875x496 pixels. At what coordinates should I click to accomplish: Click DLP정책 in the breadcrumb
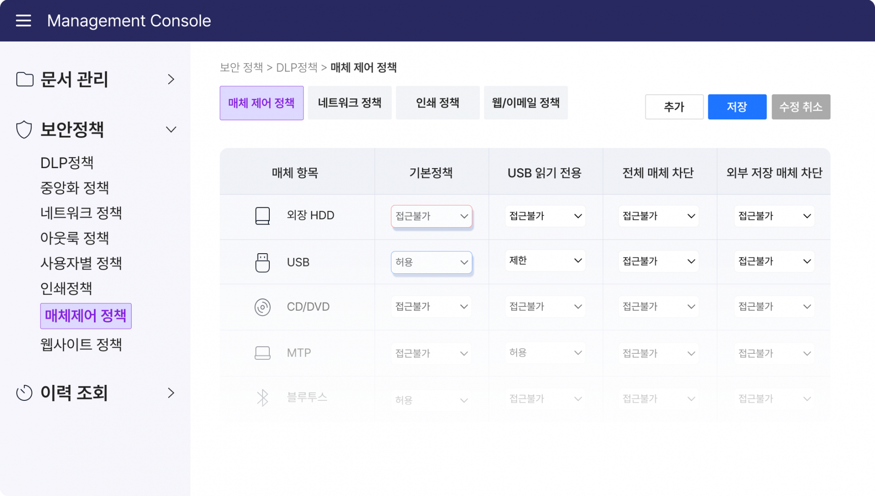coord(297,67)
